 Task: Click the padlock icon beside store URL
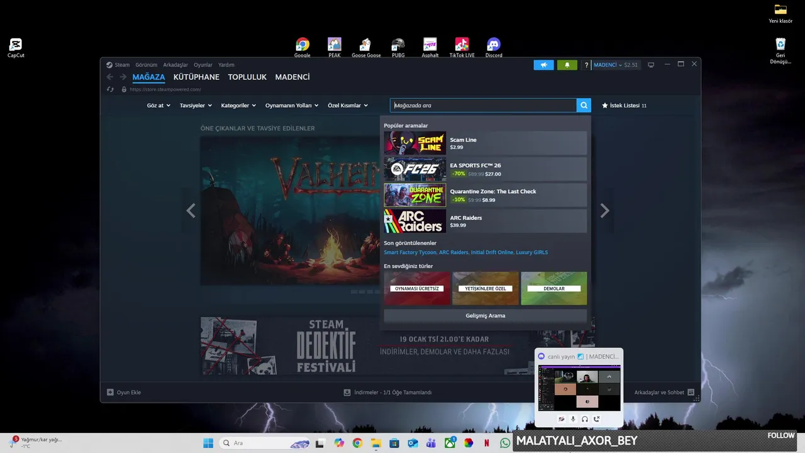pos(124,89)
